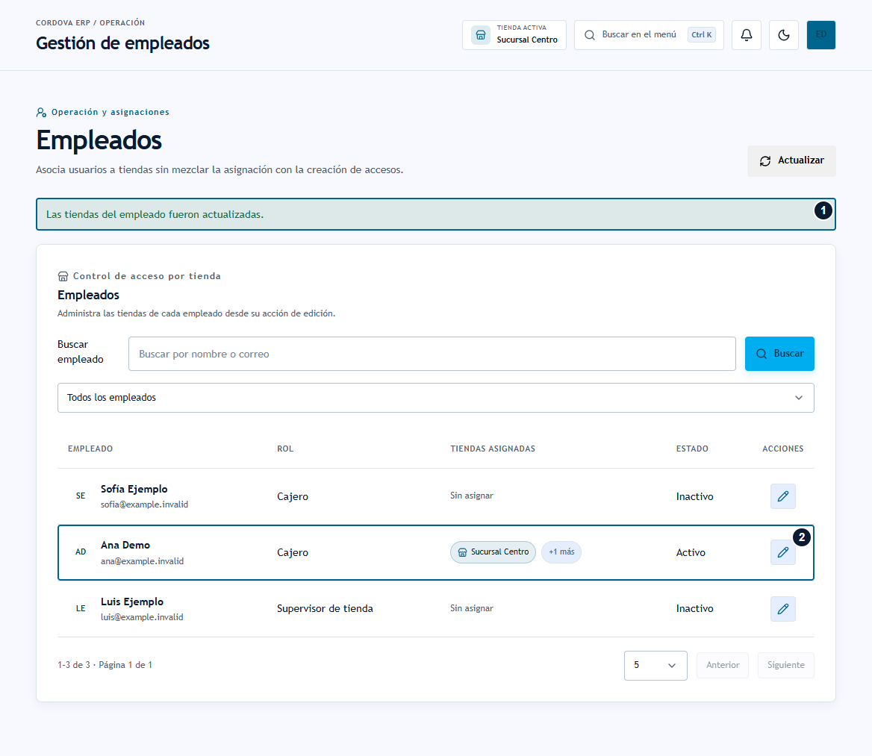Click the SE avatar for Sofía Ejemplo

(x=81, y=496)
